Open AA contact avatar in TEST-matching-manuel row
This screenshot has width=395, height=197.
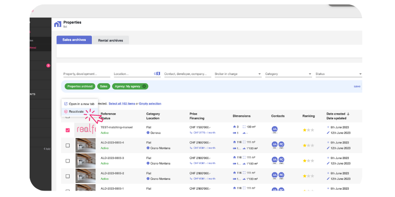275,129
